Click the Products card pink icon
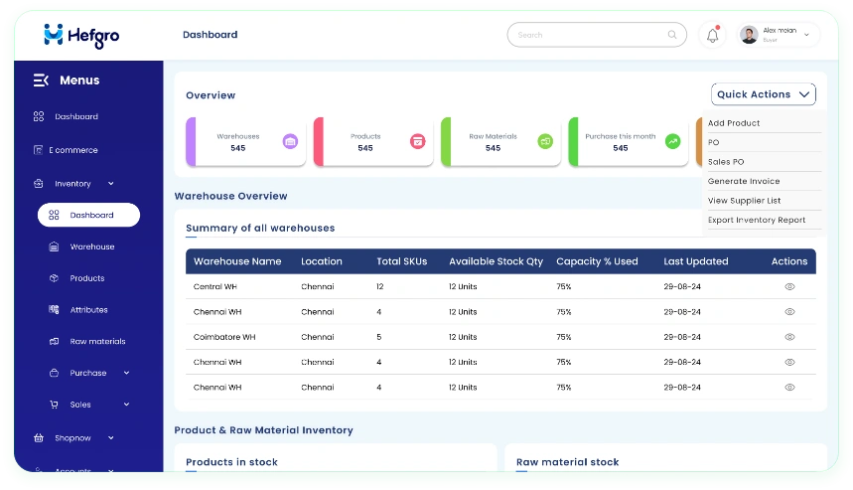853x490 pixels. (x=417, y=141)
